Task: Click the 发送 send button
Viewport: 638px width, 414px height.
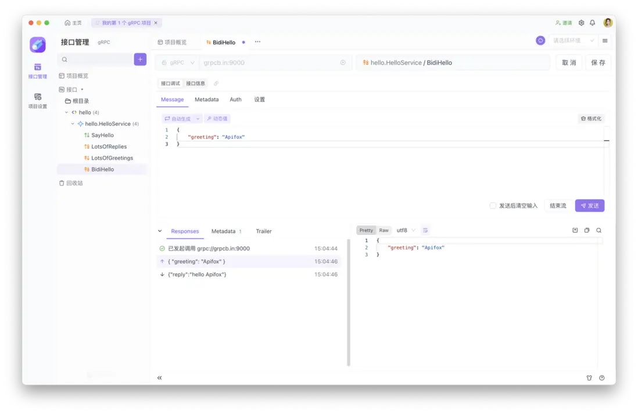Action: (x=590, y=206)
